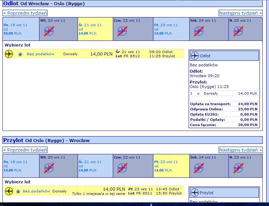Click no-flight icon for return Wt 20 wrz

pos(49,168)
